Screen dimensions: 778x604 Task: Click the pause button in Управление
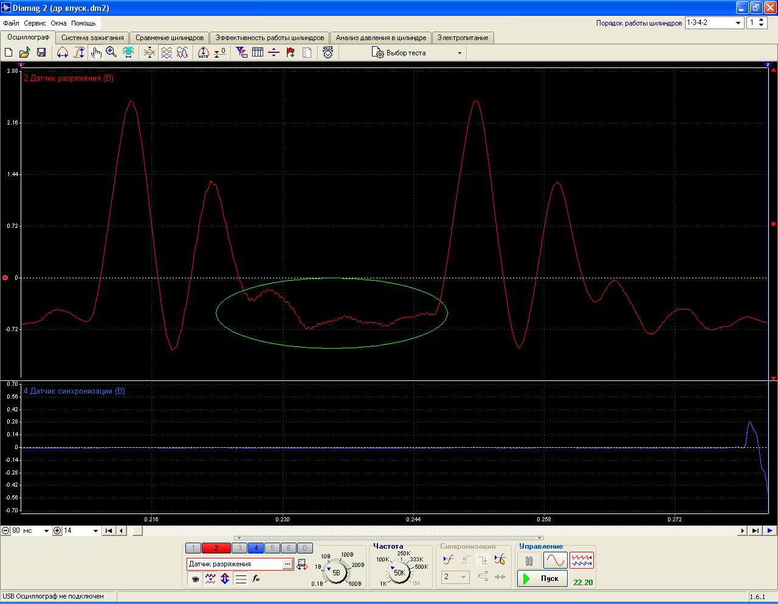[x=529, y=560]
